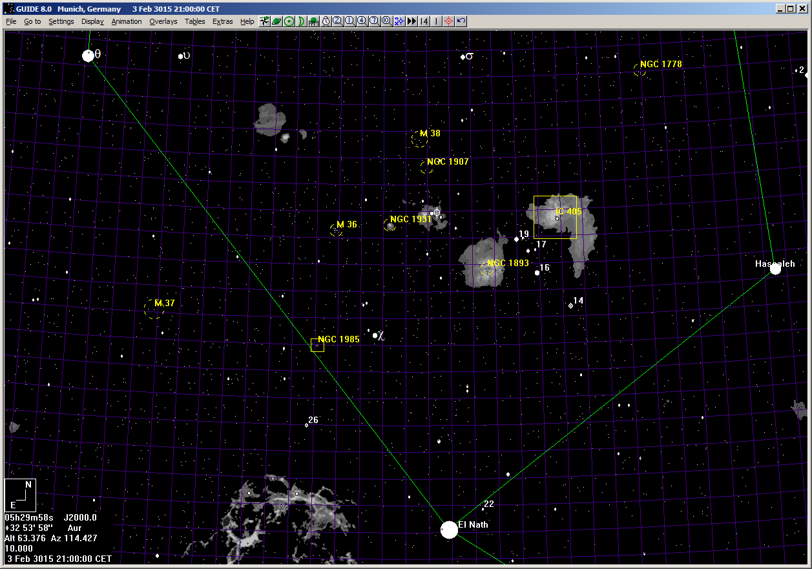Select the zoom level 4 magnifier icon
The image size is (812, 569).
click(x=362, y=21)
